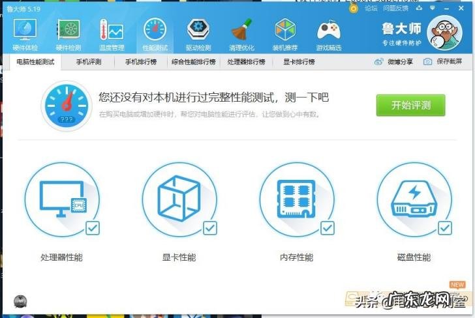Viewport: 475px width, 318px height.
Task: Minimize the 鲁大师 window
Action: coord(446,8)
